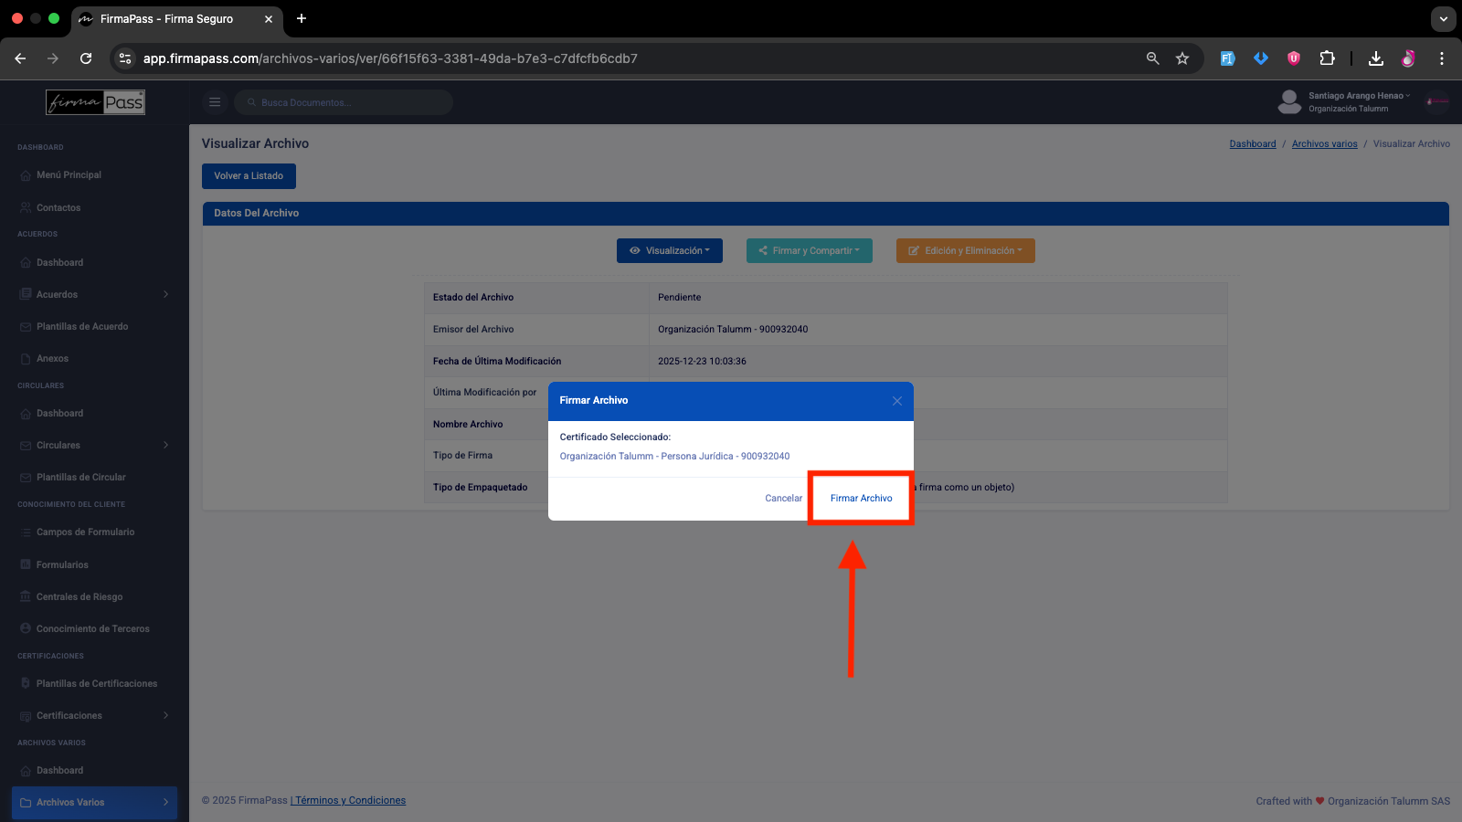Open the blue FT extension icon

click(1227, 58)
